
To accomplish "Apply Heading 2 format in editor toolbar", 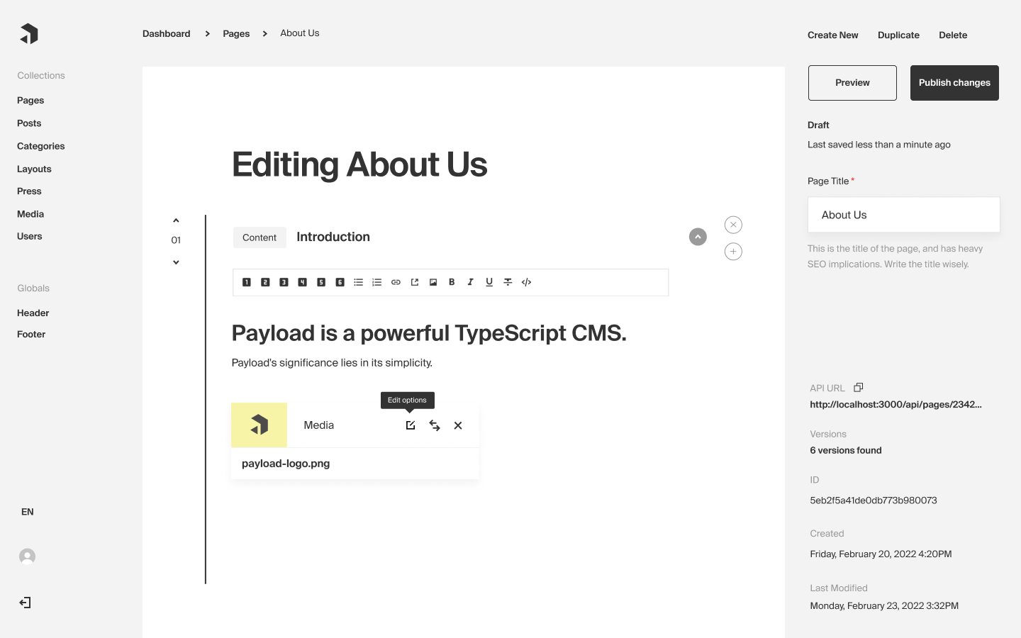I will tap(265, 282).
